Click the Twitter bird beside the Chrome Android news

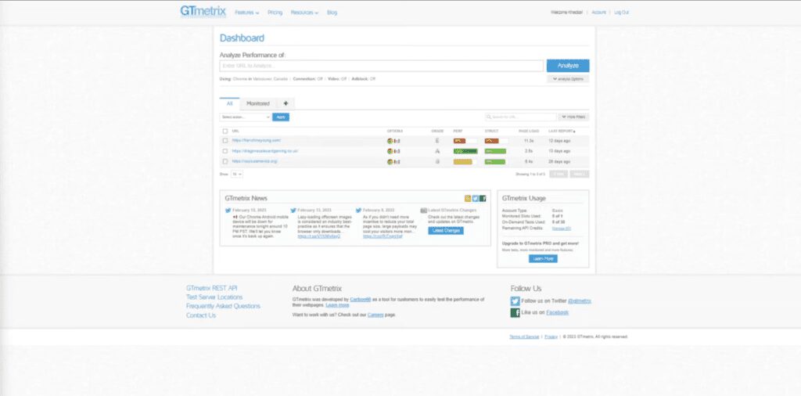(228, 210)
